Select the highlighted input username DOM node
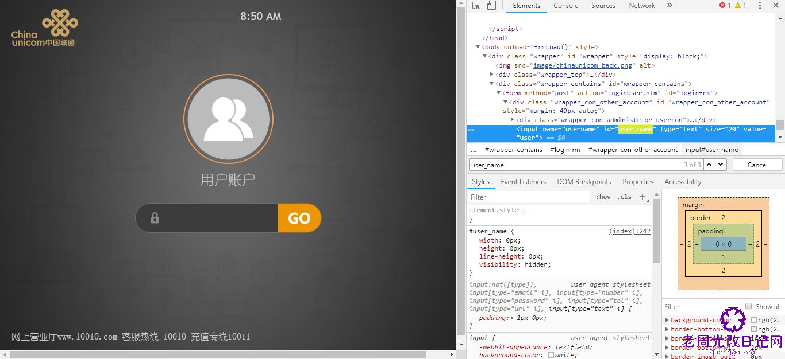 622,134
